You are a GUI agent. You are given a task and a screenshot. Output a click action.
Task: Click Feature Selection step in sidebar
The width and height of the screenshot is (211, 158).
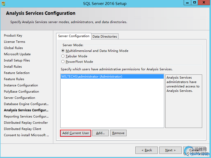click(x=17, y=73)
